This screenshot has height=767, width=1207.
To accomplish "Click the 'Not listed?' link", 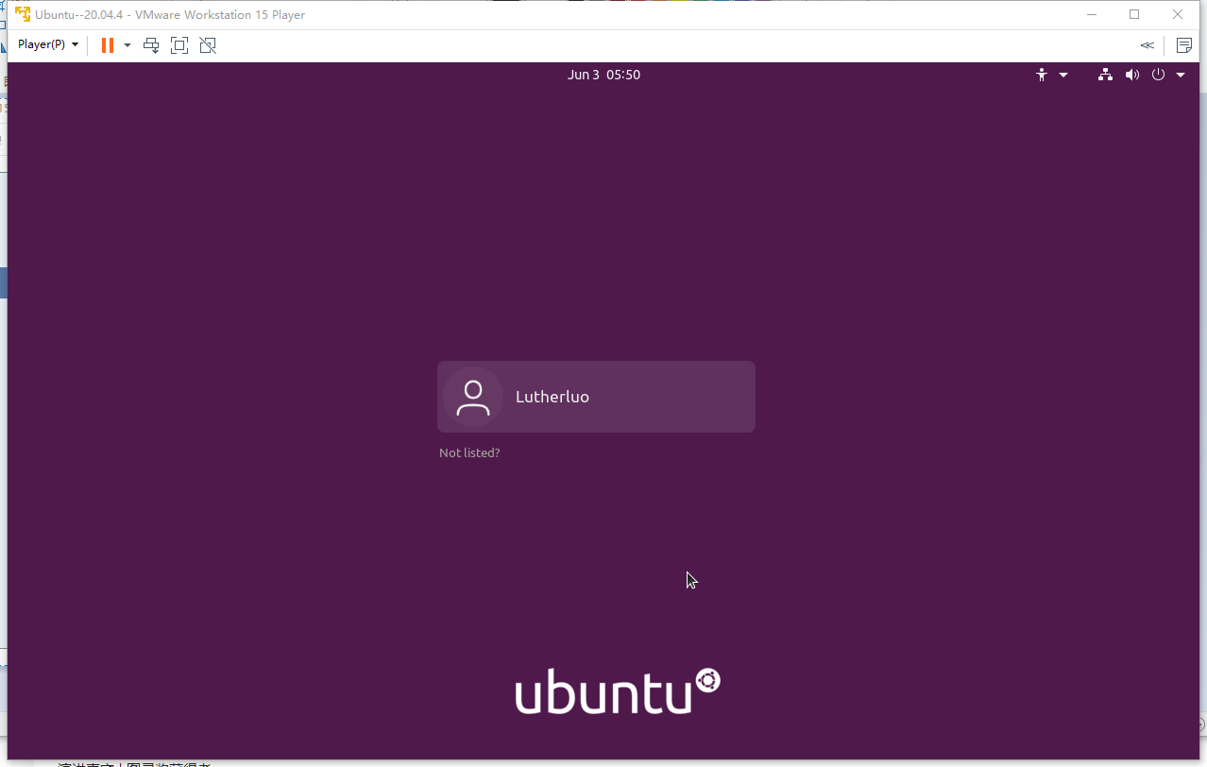I will pos(469,453).
